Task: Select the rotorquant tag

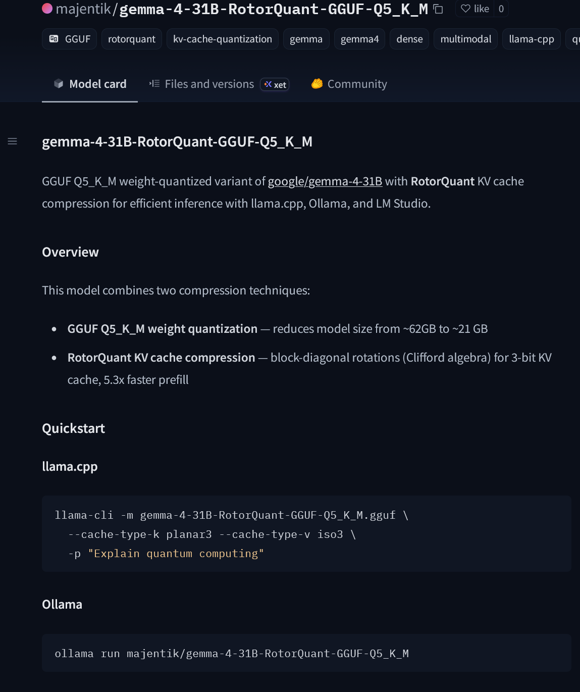Action: tap(132, 39)
